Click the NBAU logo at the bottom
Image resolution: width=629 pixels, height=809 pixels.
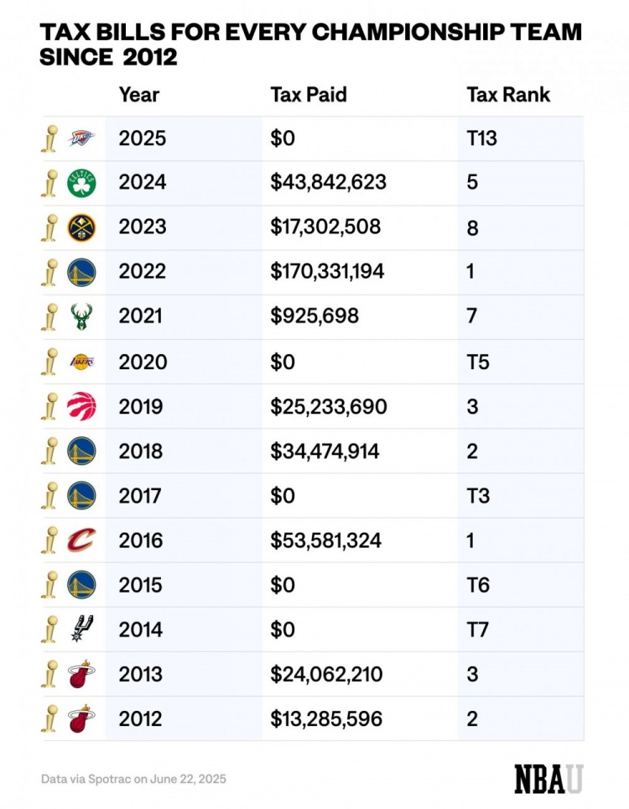(548, 778)
